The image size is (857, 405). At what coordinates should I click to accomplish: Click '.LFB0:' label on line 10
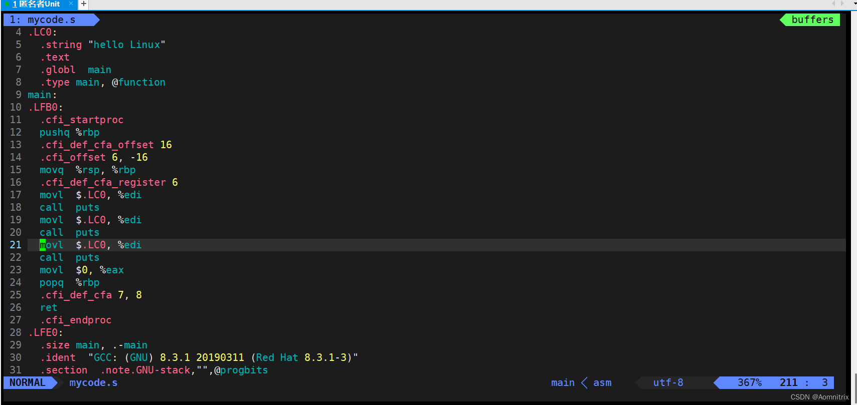(46, 107)
